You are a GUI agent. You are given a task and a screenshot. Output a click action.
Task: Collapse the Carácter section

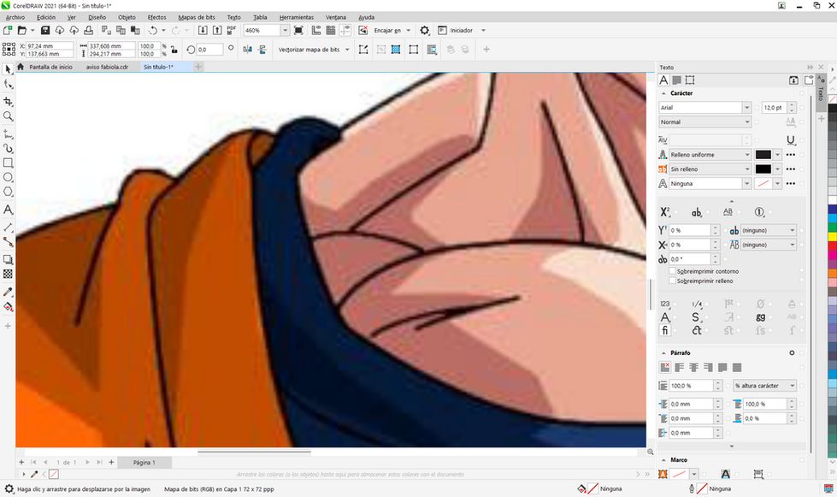click(x=663, y=93)
